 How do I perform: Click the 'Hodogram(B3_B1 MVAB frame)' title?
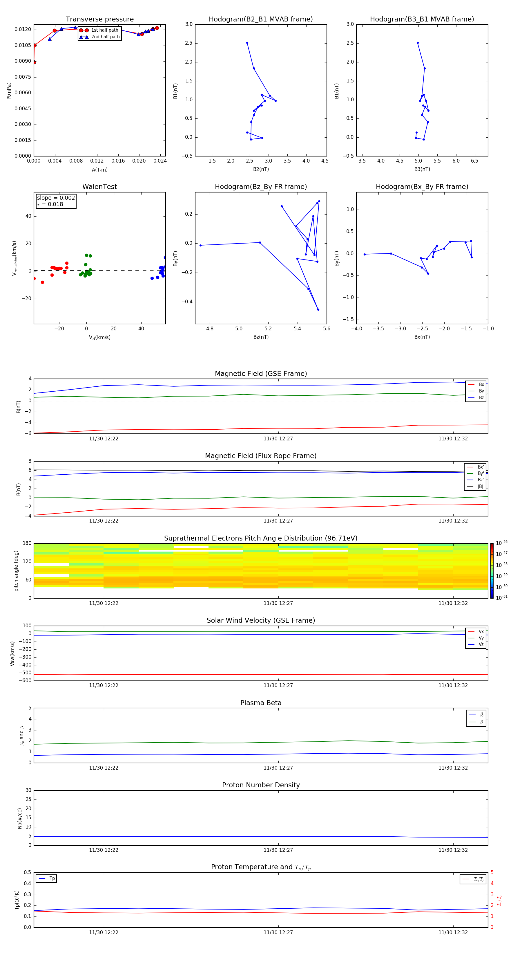pos(422,19)
